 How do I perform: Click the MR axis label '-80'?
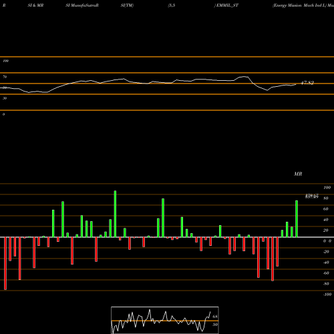point(326,284)
